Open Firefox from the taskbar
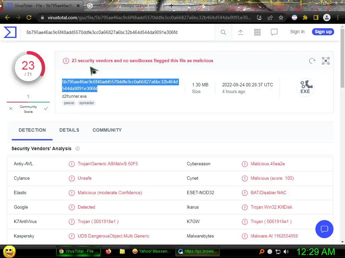This screenshot has width=345, height=258. pyautogui.click(x=108, y=251)
